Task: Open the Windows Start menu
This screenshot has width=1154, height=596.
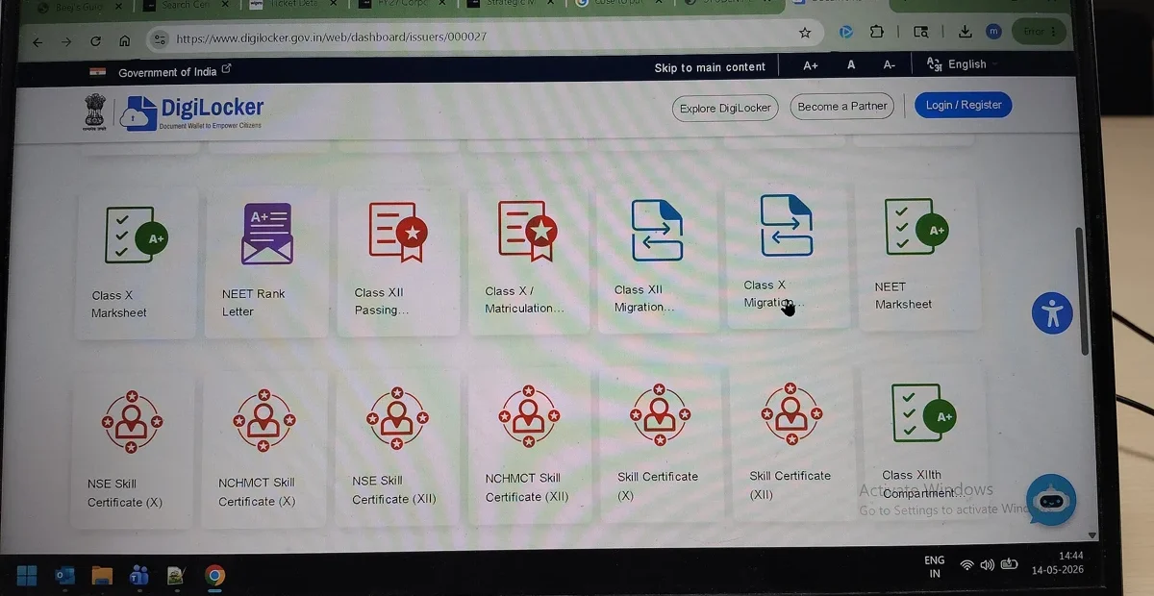Action: point(27,576)
